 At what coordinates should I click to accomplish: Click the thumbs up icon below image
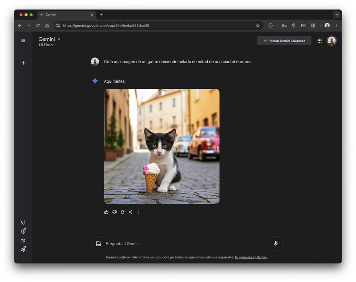tap(106, 212)
